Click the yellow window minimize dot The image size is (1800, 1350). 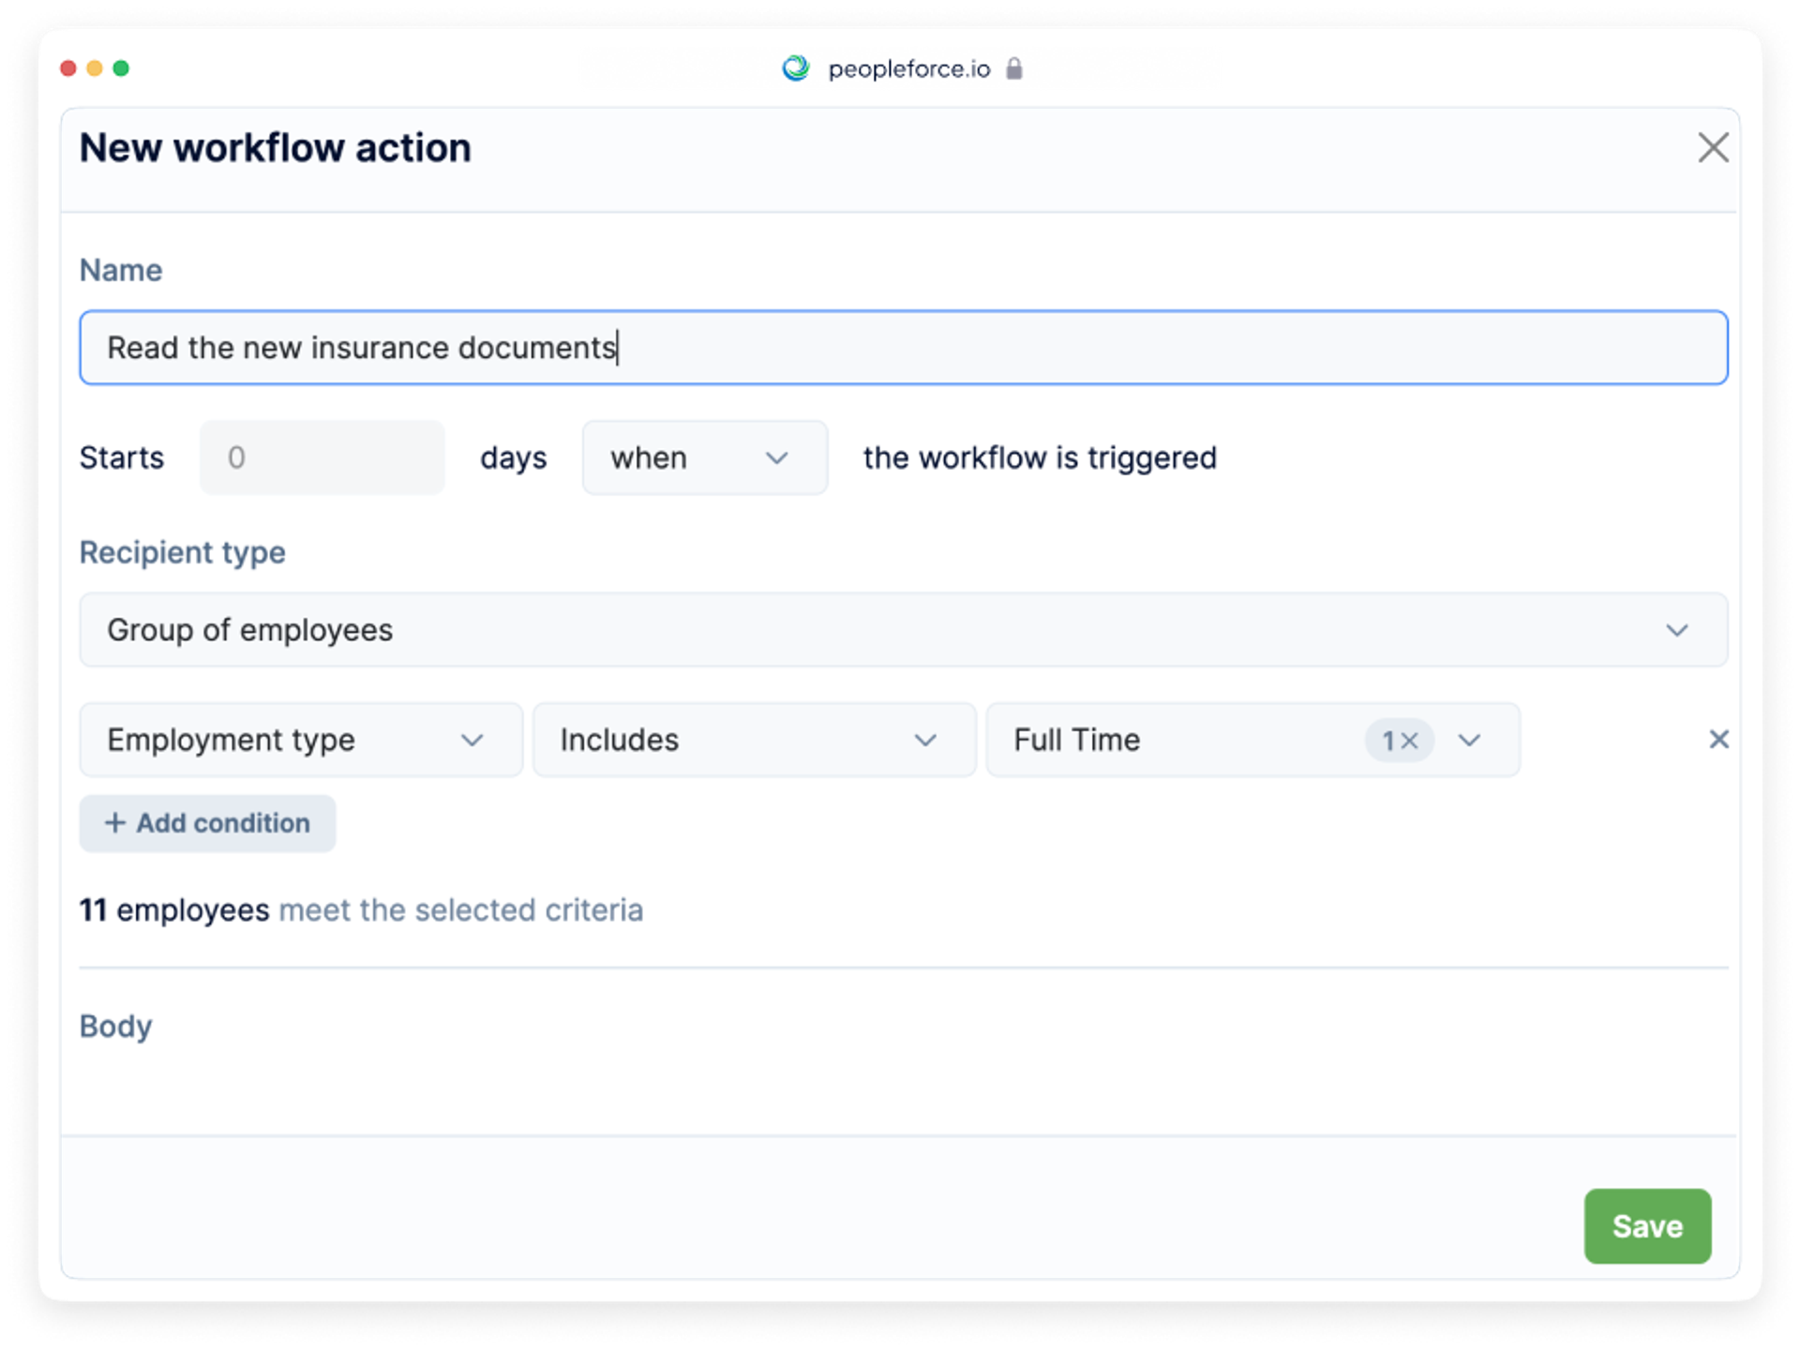[x=95, y=68]
